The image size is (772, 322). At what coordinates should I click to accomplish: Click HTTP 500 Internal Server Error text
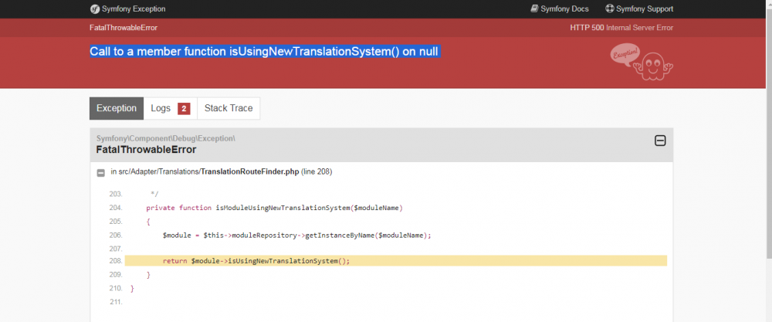621,28
